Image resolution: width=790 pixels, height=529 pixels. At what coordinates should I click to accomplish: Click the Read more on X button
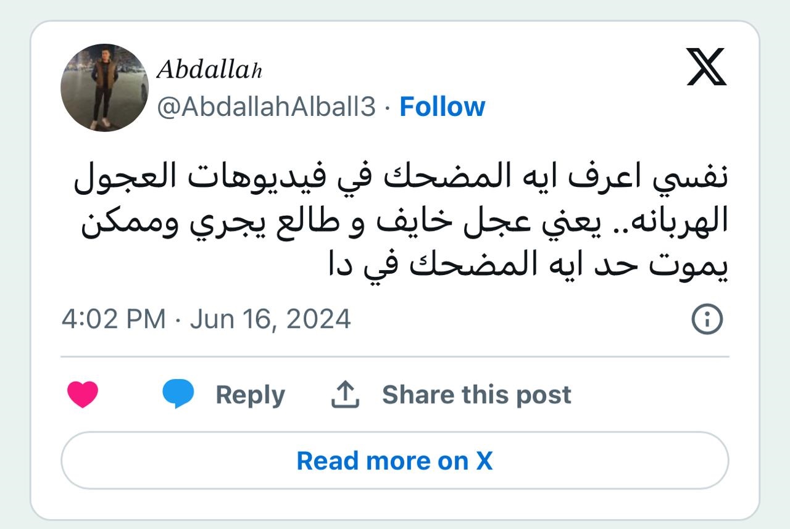[395, 461]
